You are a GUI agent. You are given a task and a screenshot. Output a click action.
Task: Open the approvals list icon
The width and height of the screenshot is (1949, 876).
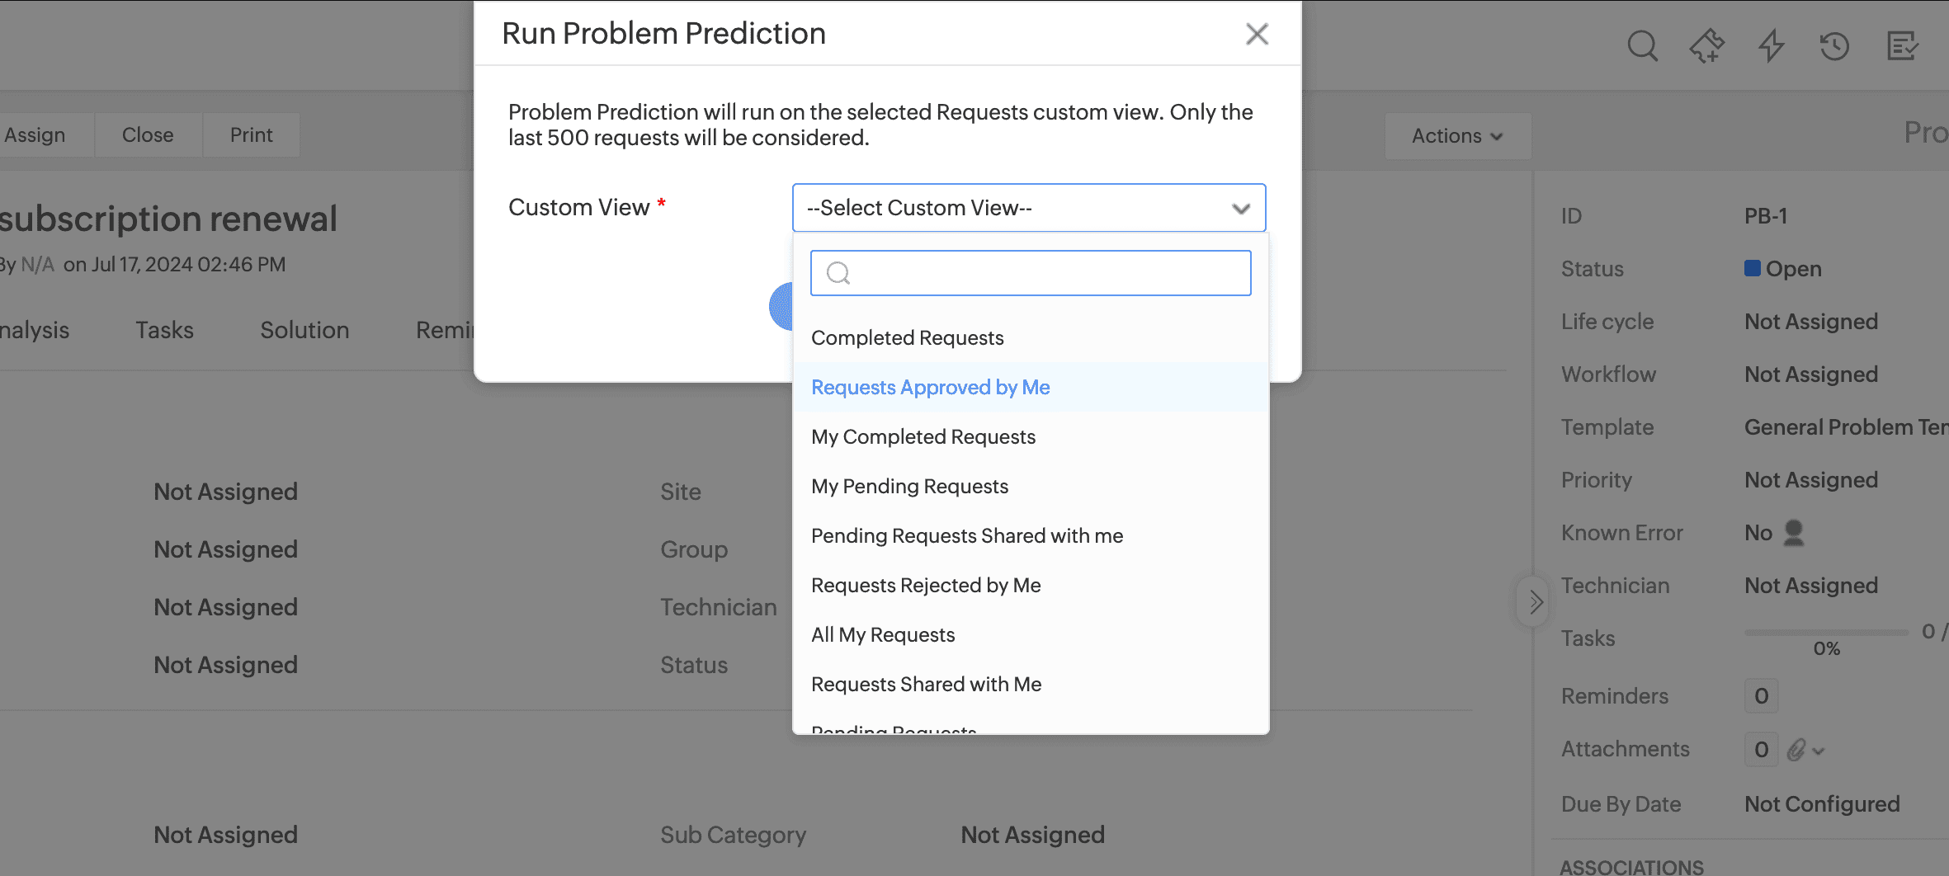[1903, 47]
